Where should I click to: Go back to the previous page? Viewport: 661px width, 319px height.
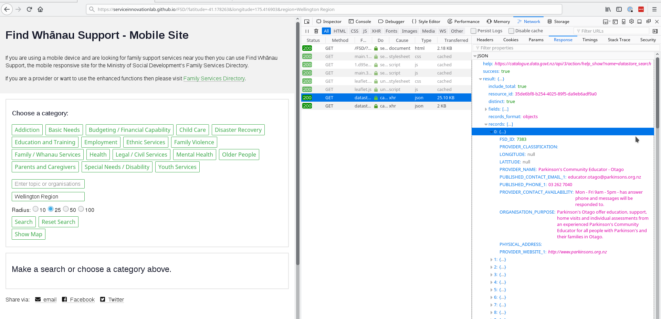pos(7,9)
